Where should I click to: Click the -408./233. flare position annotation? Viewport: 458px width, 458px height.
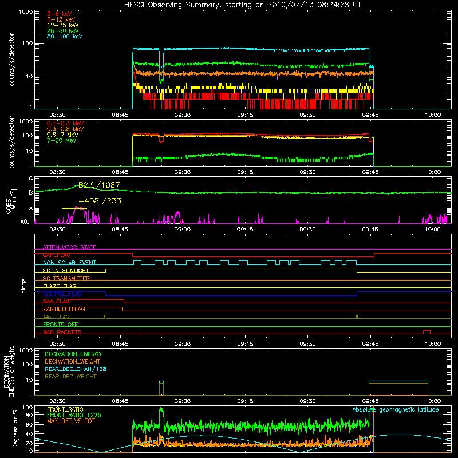(x=101, y=201)
